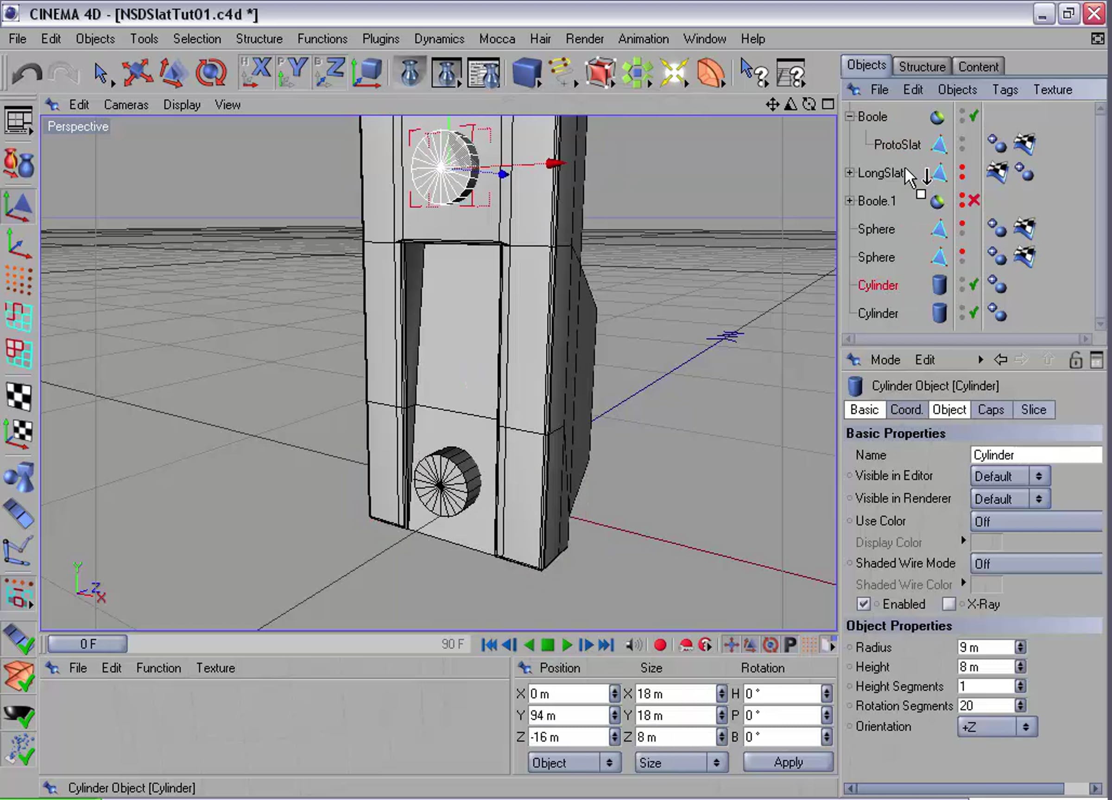1112x800 pixels.
Task: Toggle the Enabled checkbox
Action: pos(863,604)
